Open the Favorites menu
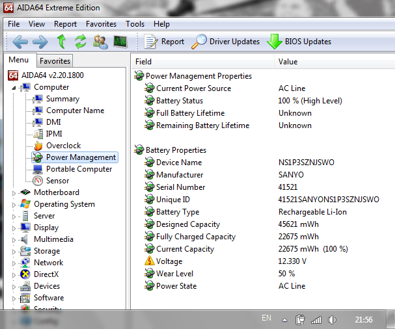Image resolution: width=395 pixels, height=329 pixels. 101,24
